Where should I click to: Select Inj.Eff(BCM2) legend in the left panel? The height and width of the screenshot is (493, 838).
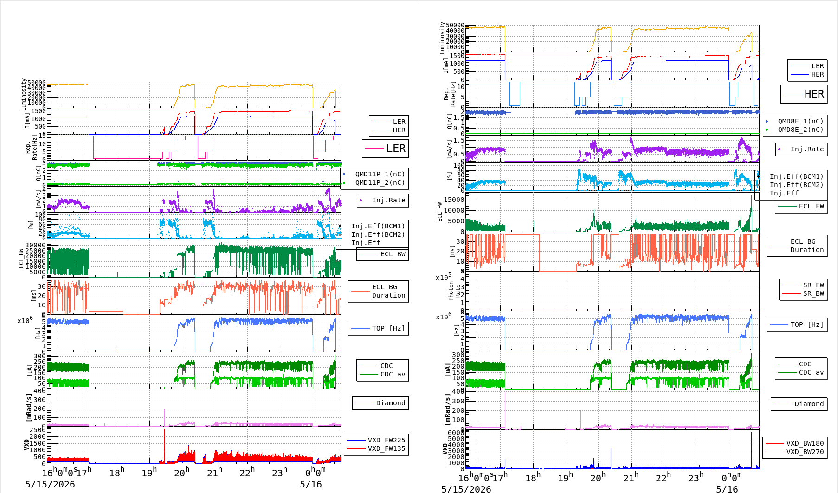coord(378,234)
